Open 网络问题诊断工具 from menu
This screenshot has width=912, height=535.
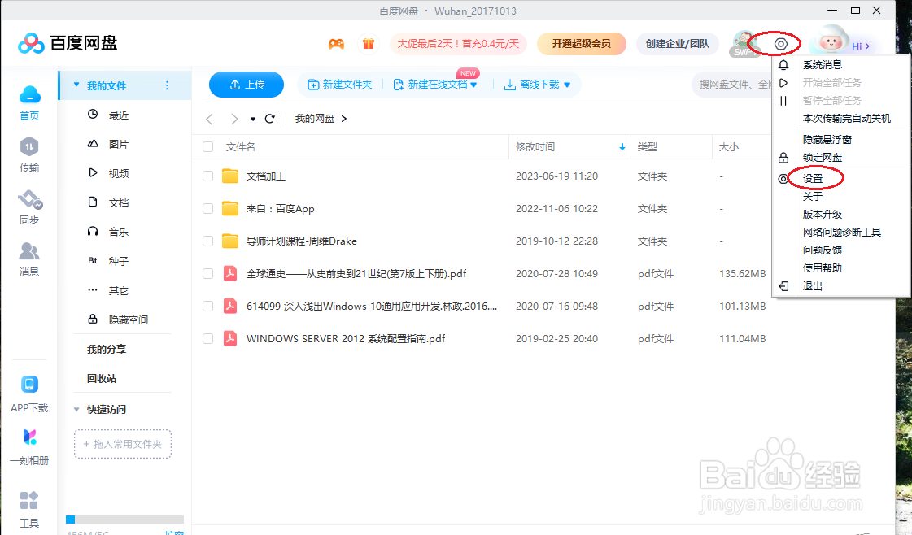tap(841, 232)
